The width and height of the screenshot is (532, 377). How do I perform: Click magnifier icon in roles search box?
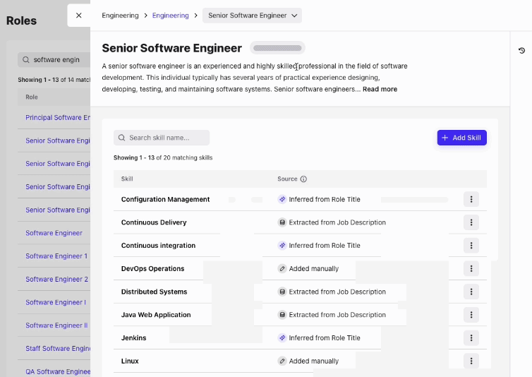(x=26, y=60)
